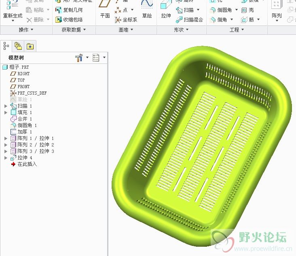Open the Sweep (扫描) dropdown arrow
The image size is (296, 256).
pyautogui.click(x=198, y=10)
